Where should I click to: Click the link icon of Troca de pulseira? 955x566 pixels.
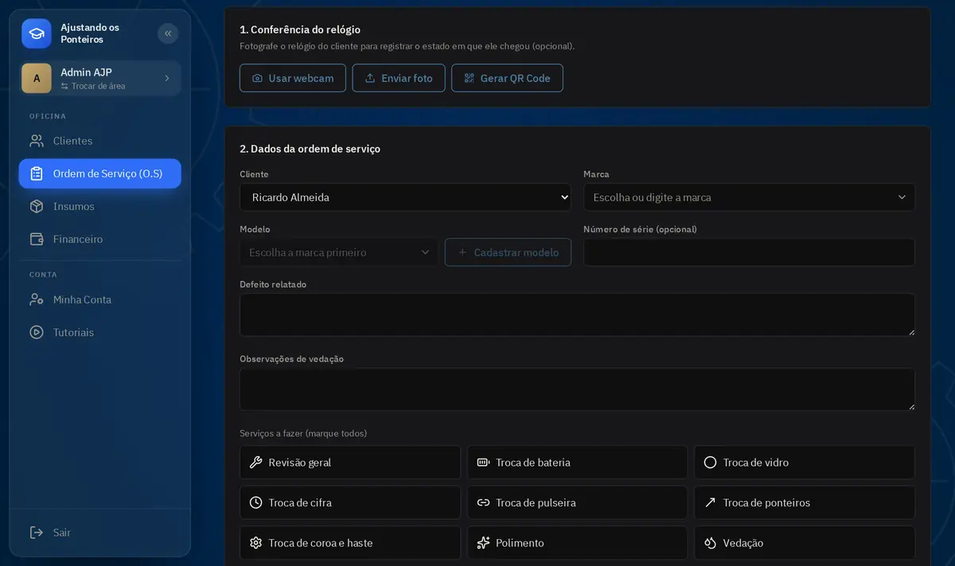[483, 502]
